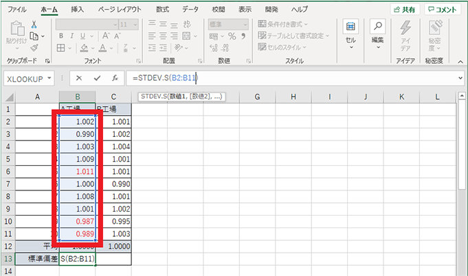Open the Borders dropdown arrow

69,48
